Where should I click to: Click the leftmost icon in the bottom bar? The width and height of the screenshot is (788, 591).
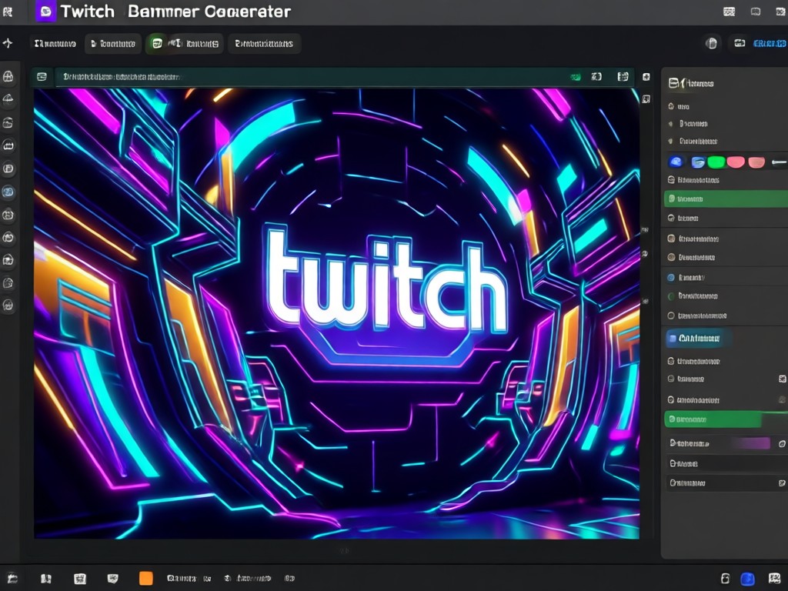coord(12,579)
